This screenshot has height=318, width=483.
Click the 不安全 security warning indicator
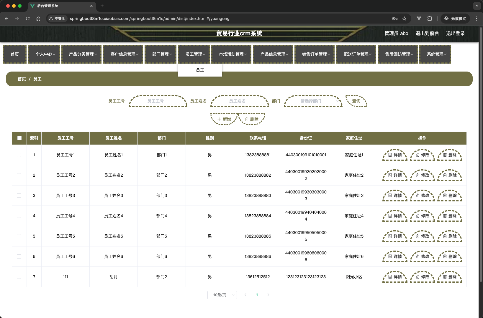coord(57,19)
